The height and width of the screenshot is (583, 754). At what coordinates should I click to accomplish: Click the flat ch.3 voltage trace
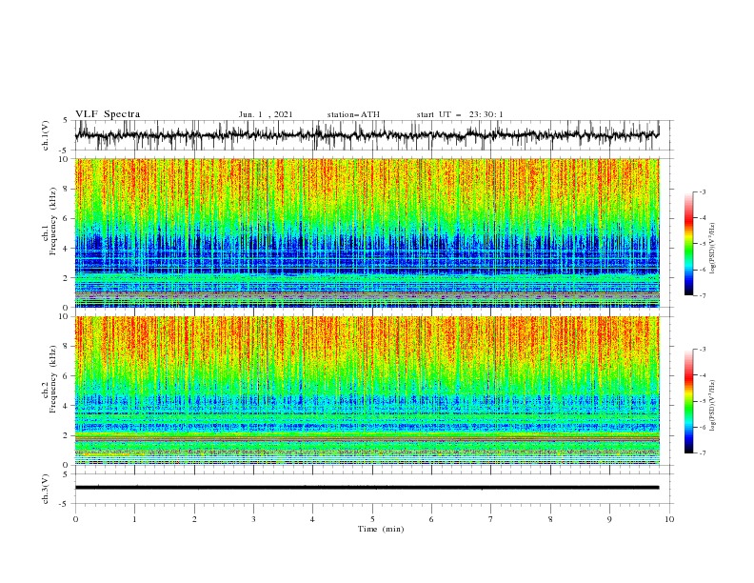coord(367,488)
